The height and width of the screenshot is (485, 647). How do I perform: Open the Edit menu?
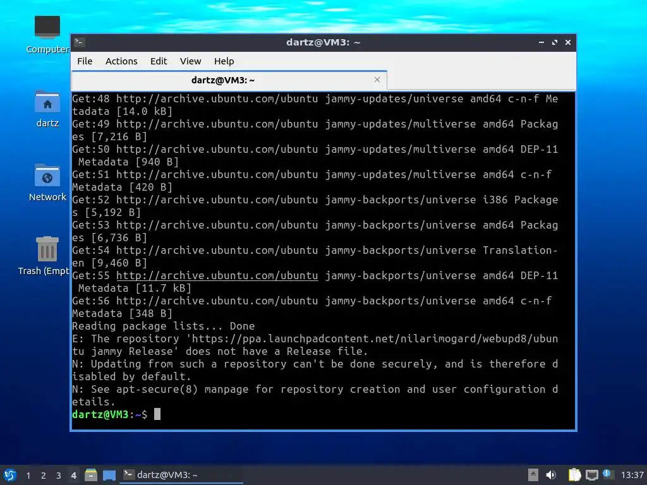[x=159, y=61]
